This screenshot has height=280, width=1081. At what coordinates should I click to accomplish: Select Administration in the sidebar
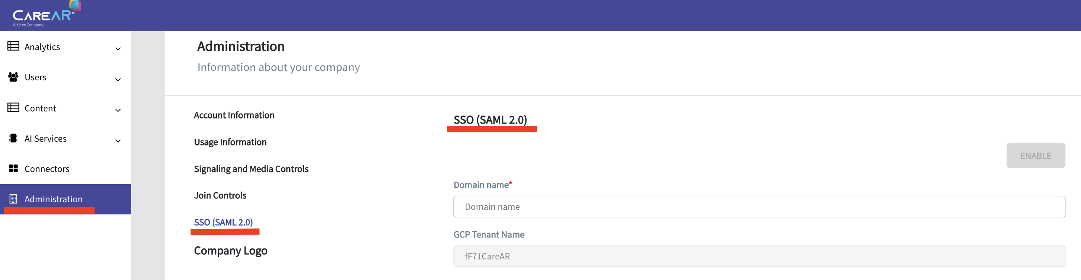tap(53, 199)
